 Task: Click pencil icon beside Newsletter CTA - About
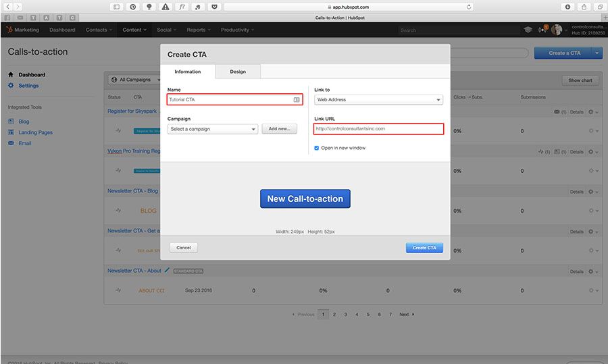click(x=167, y=270)
